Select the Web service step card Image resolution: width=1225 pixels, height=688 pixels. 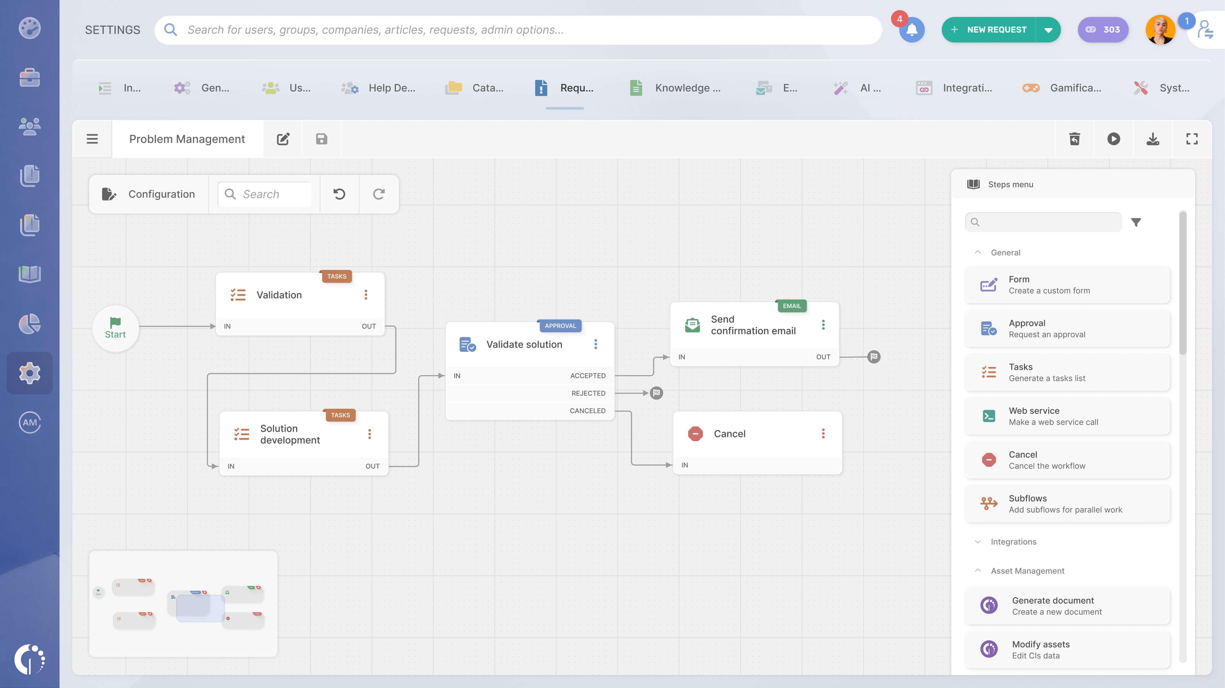(x=1067, y=416)
